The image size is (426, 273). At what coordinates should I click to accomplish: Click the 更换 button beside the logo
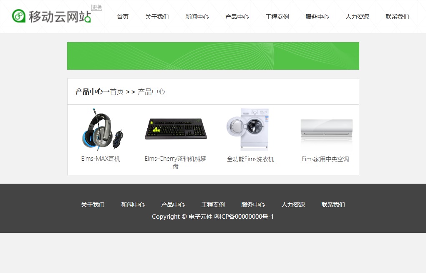[97, 8]
